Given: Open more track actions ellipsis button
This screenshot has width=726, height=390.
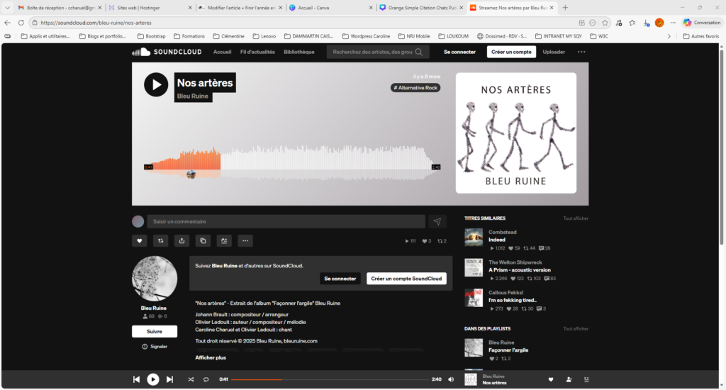Looking at the screenshot, I should coord(245,241).
